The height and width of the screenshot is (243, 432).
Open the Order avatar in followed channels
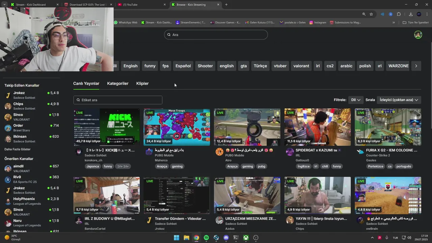tap(8, 128)
